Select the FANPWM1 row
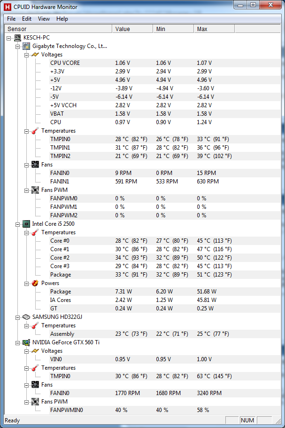This screenshot has width=285, height=428. pos(165,207)
